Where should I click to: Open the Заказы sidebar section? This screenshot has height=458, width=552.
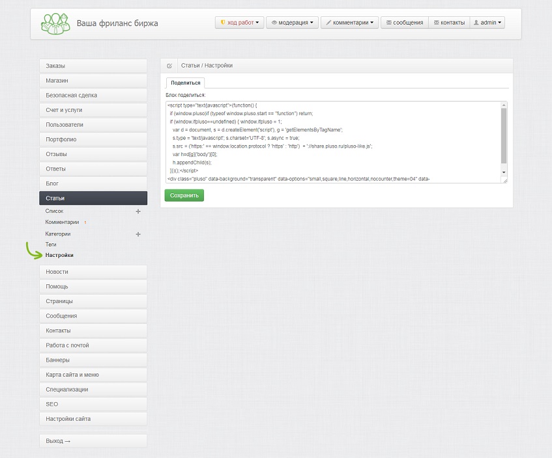coord(93,66)
